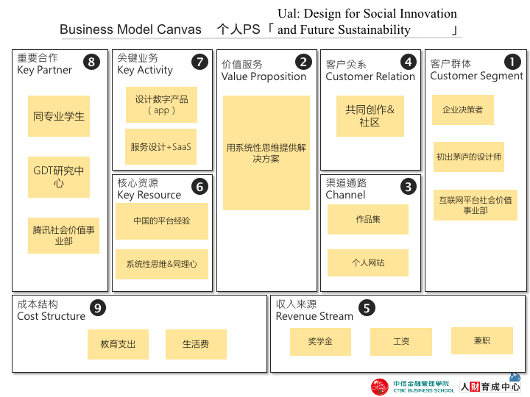This screenshot has width=530, height=397.
Task: Click the Customer Relation heading
Action: (370, 76)
